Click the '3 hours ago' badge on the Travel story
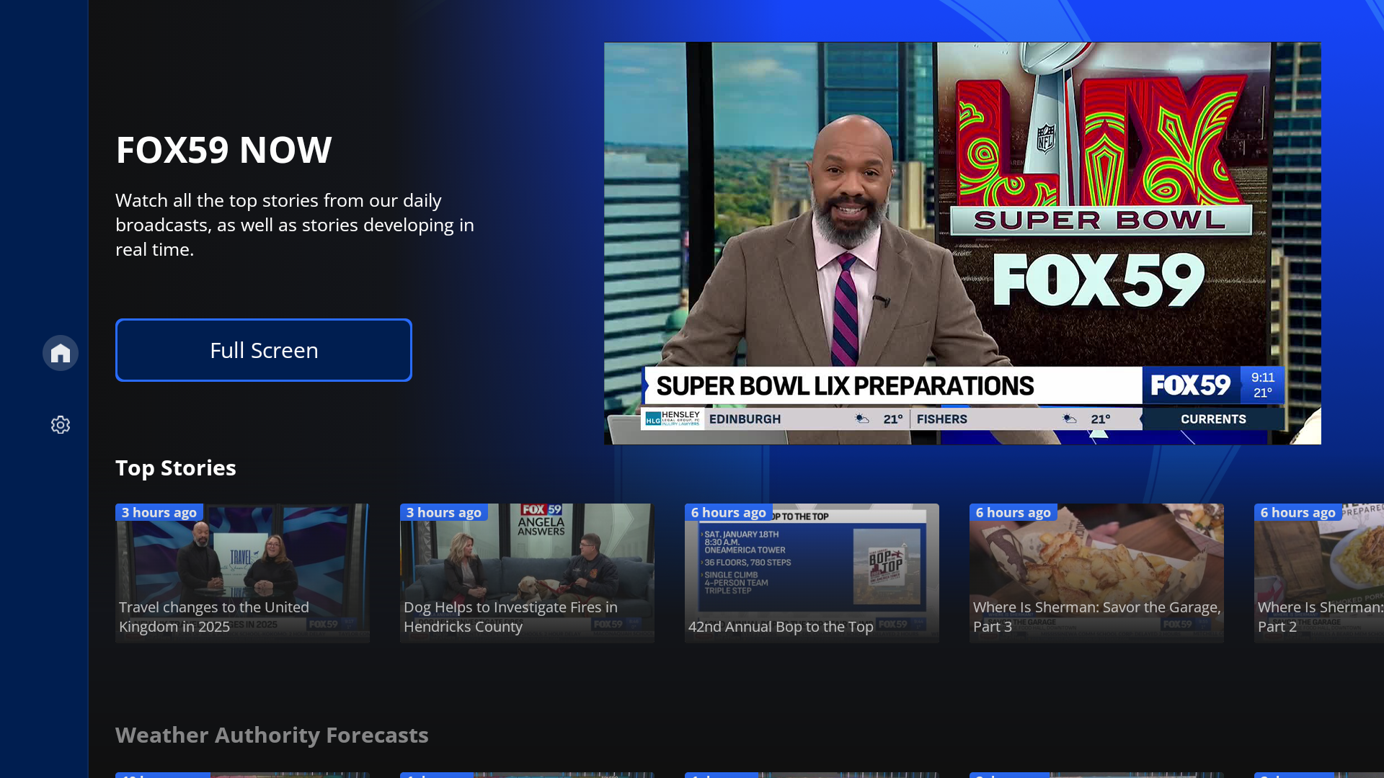This screenshot has width=1384, height=778. (159, 512)
